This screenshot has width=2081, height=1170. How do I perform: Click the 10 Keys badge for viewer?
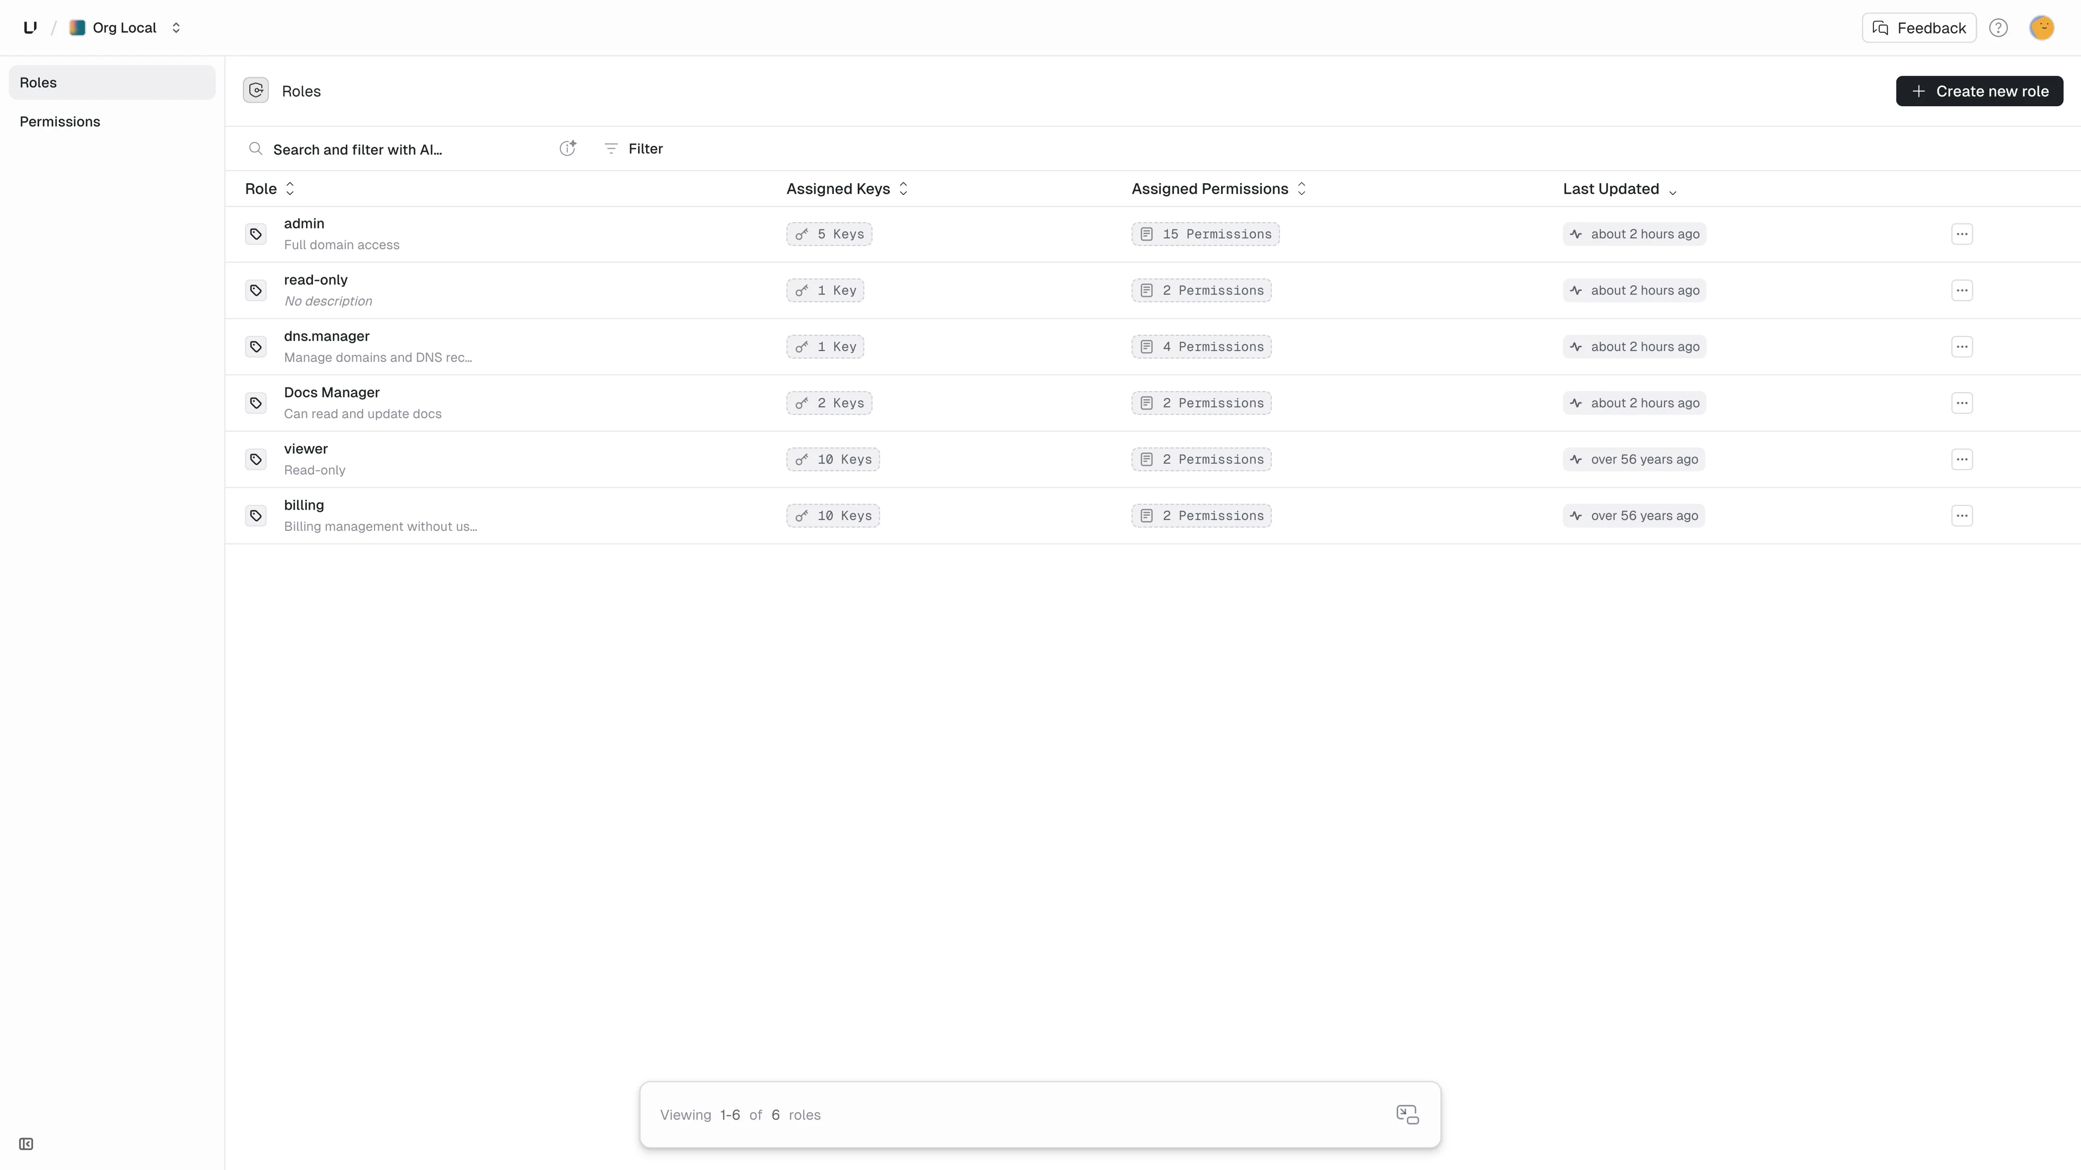[x=833, y=459]
